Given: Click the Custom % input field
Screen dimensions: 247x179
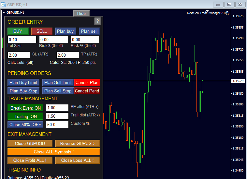Looking at the screenshot, I should tap(57, 125).
